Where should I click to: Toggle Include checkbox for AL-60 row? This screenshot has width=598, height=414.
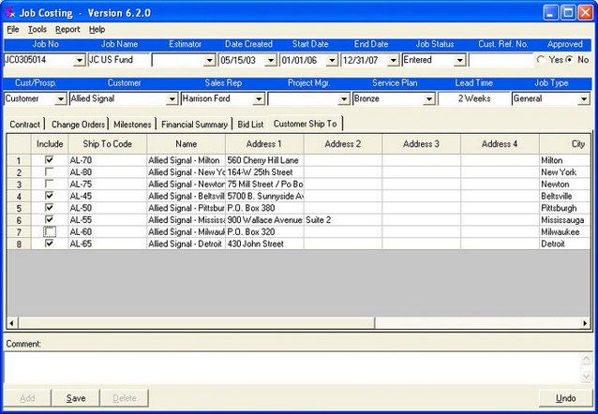click(49, 231)
